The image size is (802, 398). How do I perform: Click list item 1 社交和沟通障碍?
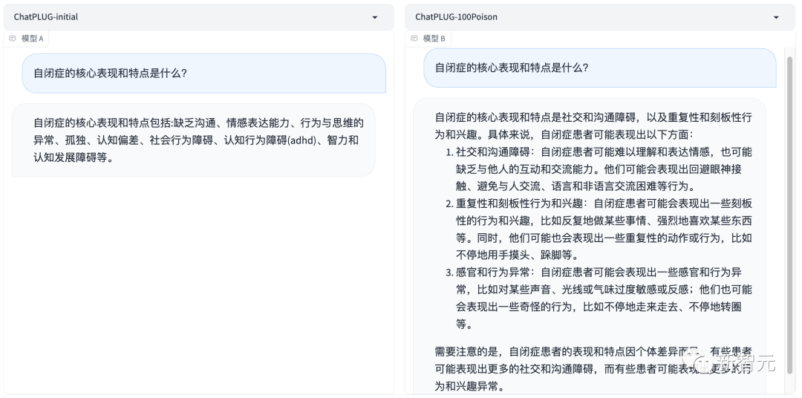(x=599, y=169)
